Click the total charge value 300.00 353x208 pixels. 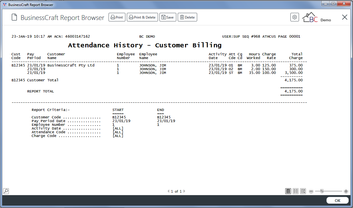click(x=296, y=69)
